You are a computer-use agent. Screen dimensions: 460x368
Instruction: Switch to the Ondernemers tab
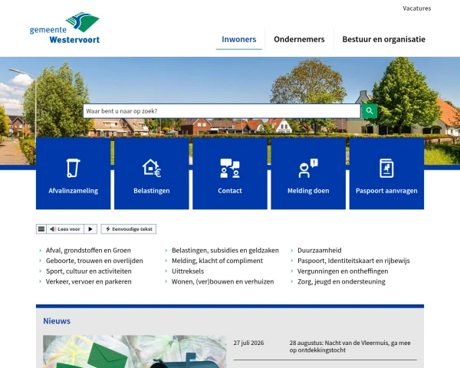coord(299,39)
